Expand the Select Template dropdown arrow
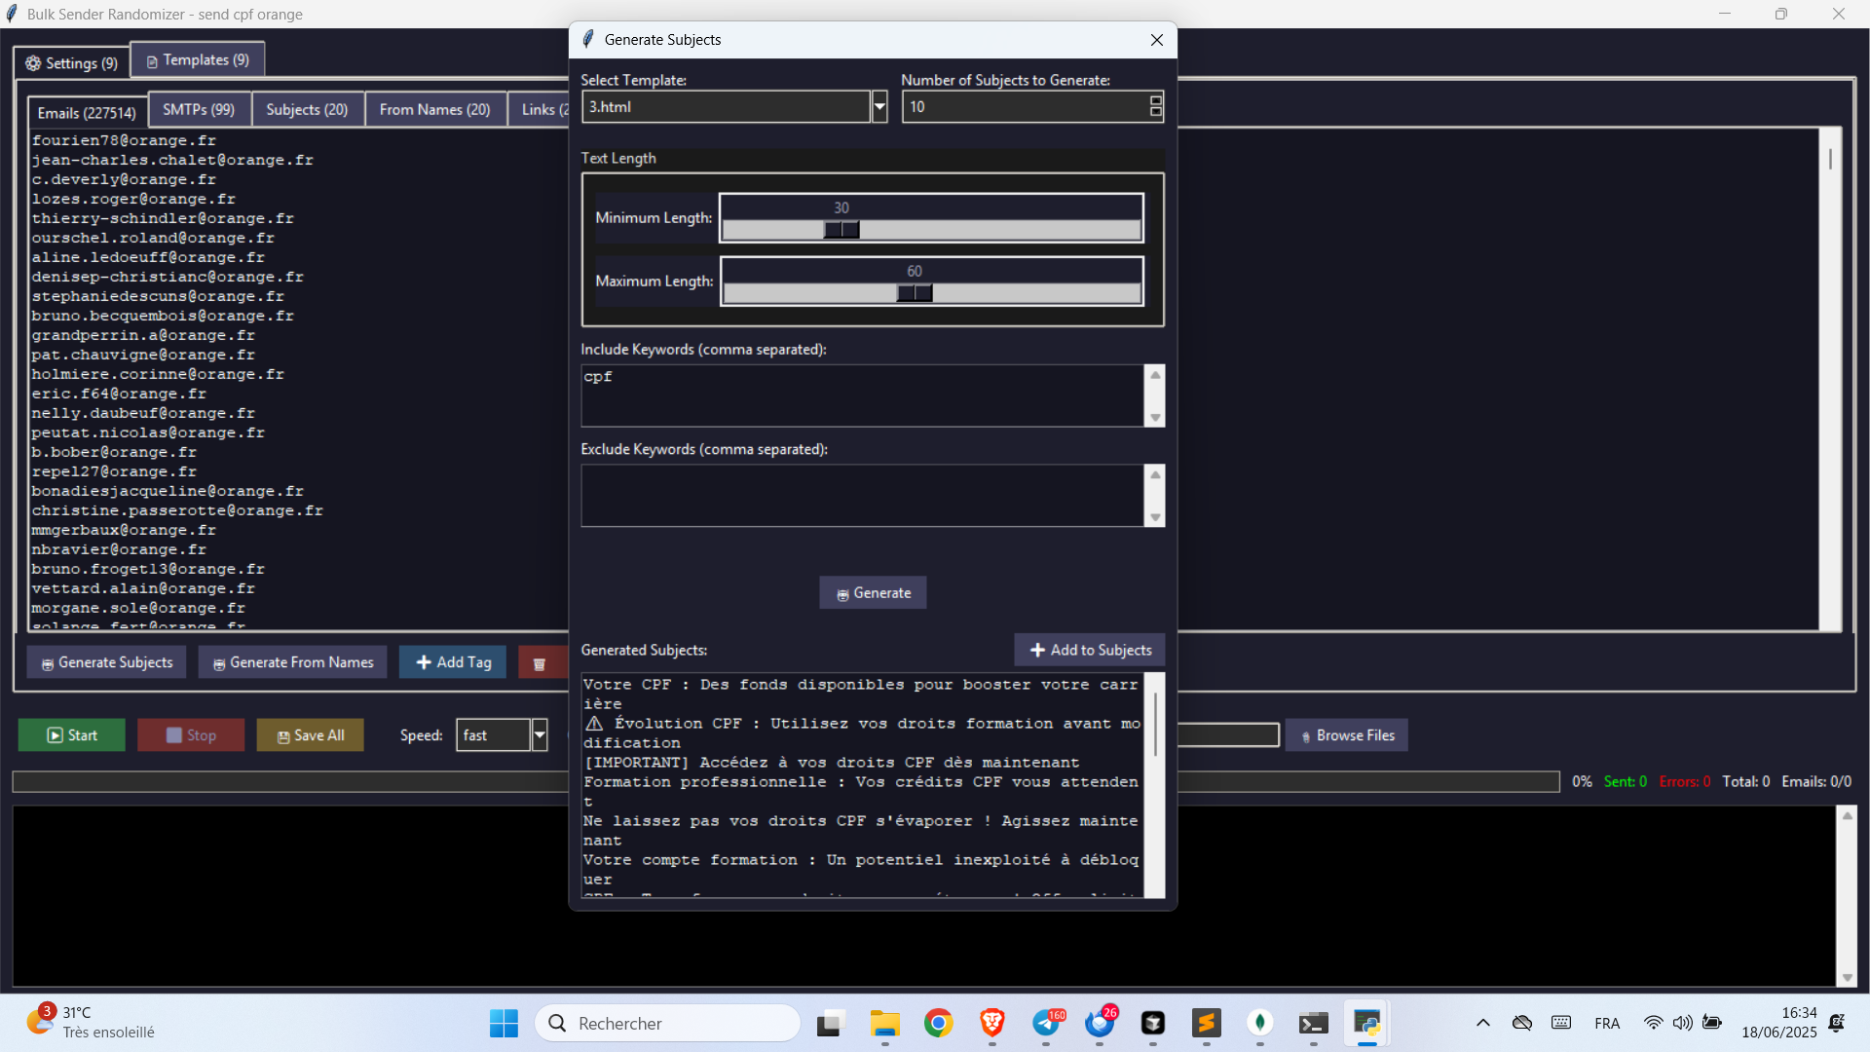 click(879, 106)
